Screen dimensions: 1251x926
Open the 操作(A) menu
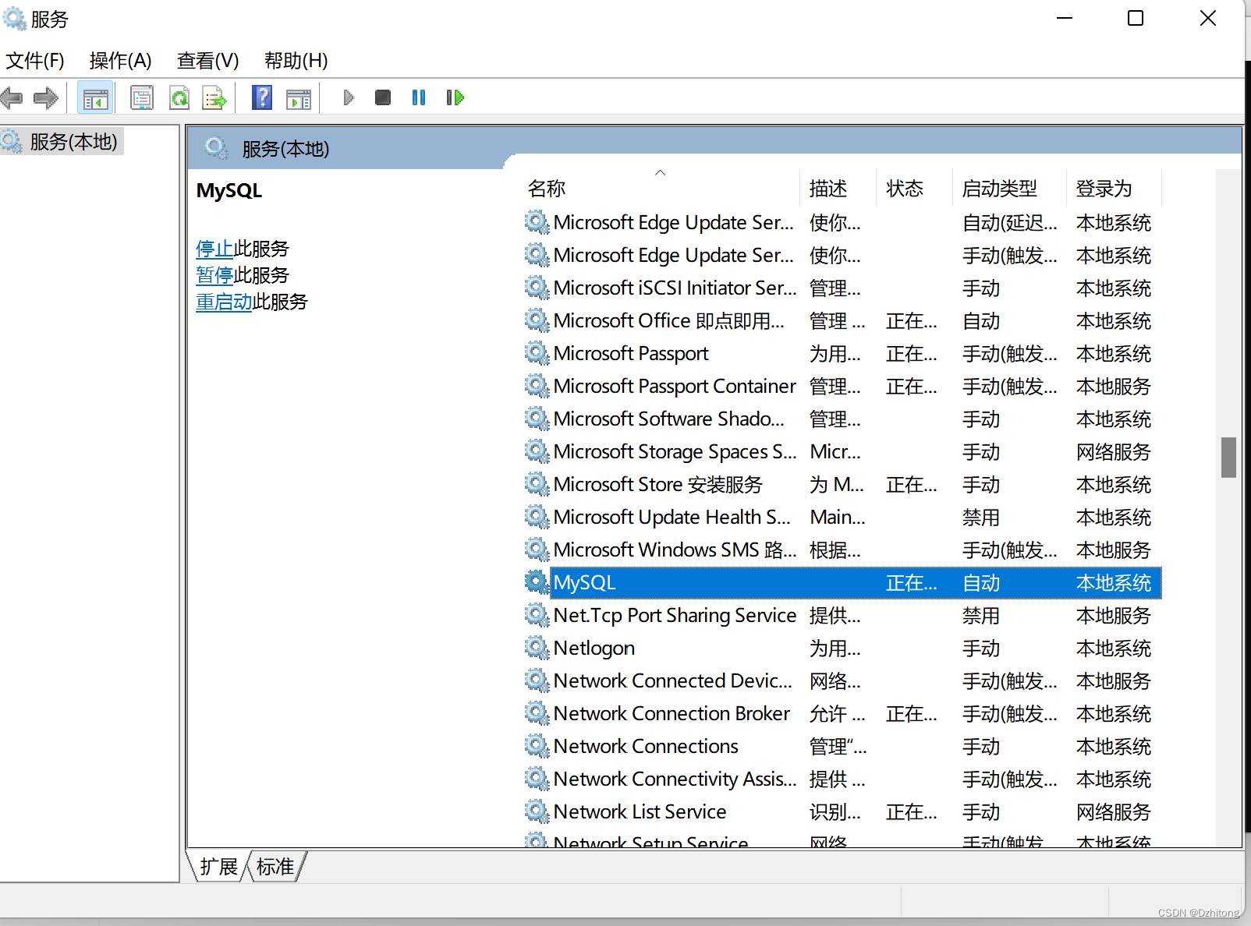coord(120,61)
